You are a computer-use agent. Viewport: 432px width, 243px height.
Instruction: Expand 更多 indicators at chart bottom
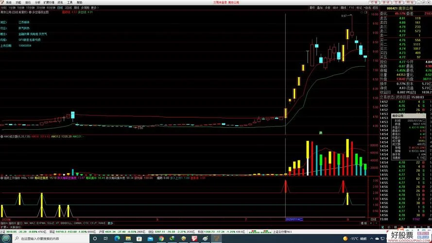(110, 223)
